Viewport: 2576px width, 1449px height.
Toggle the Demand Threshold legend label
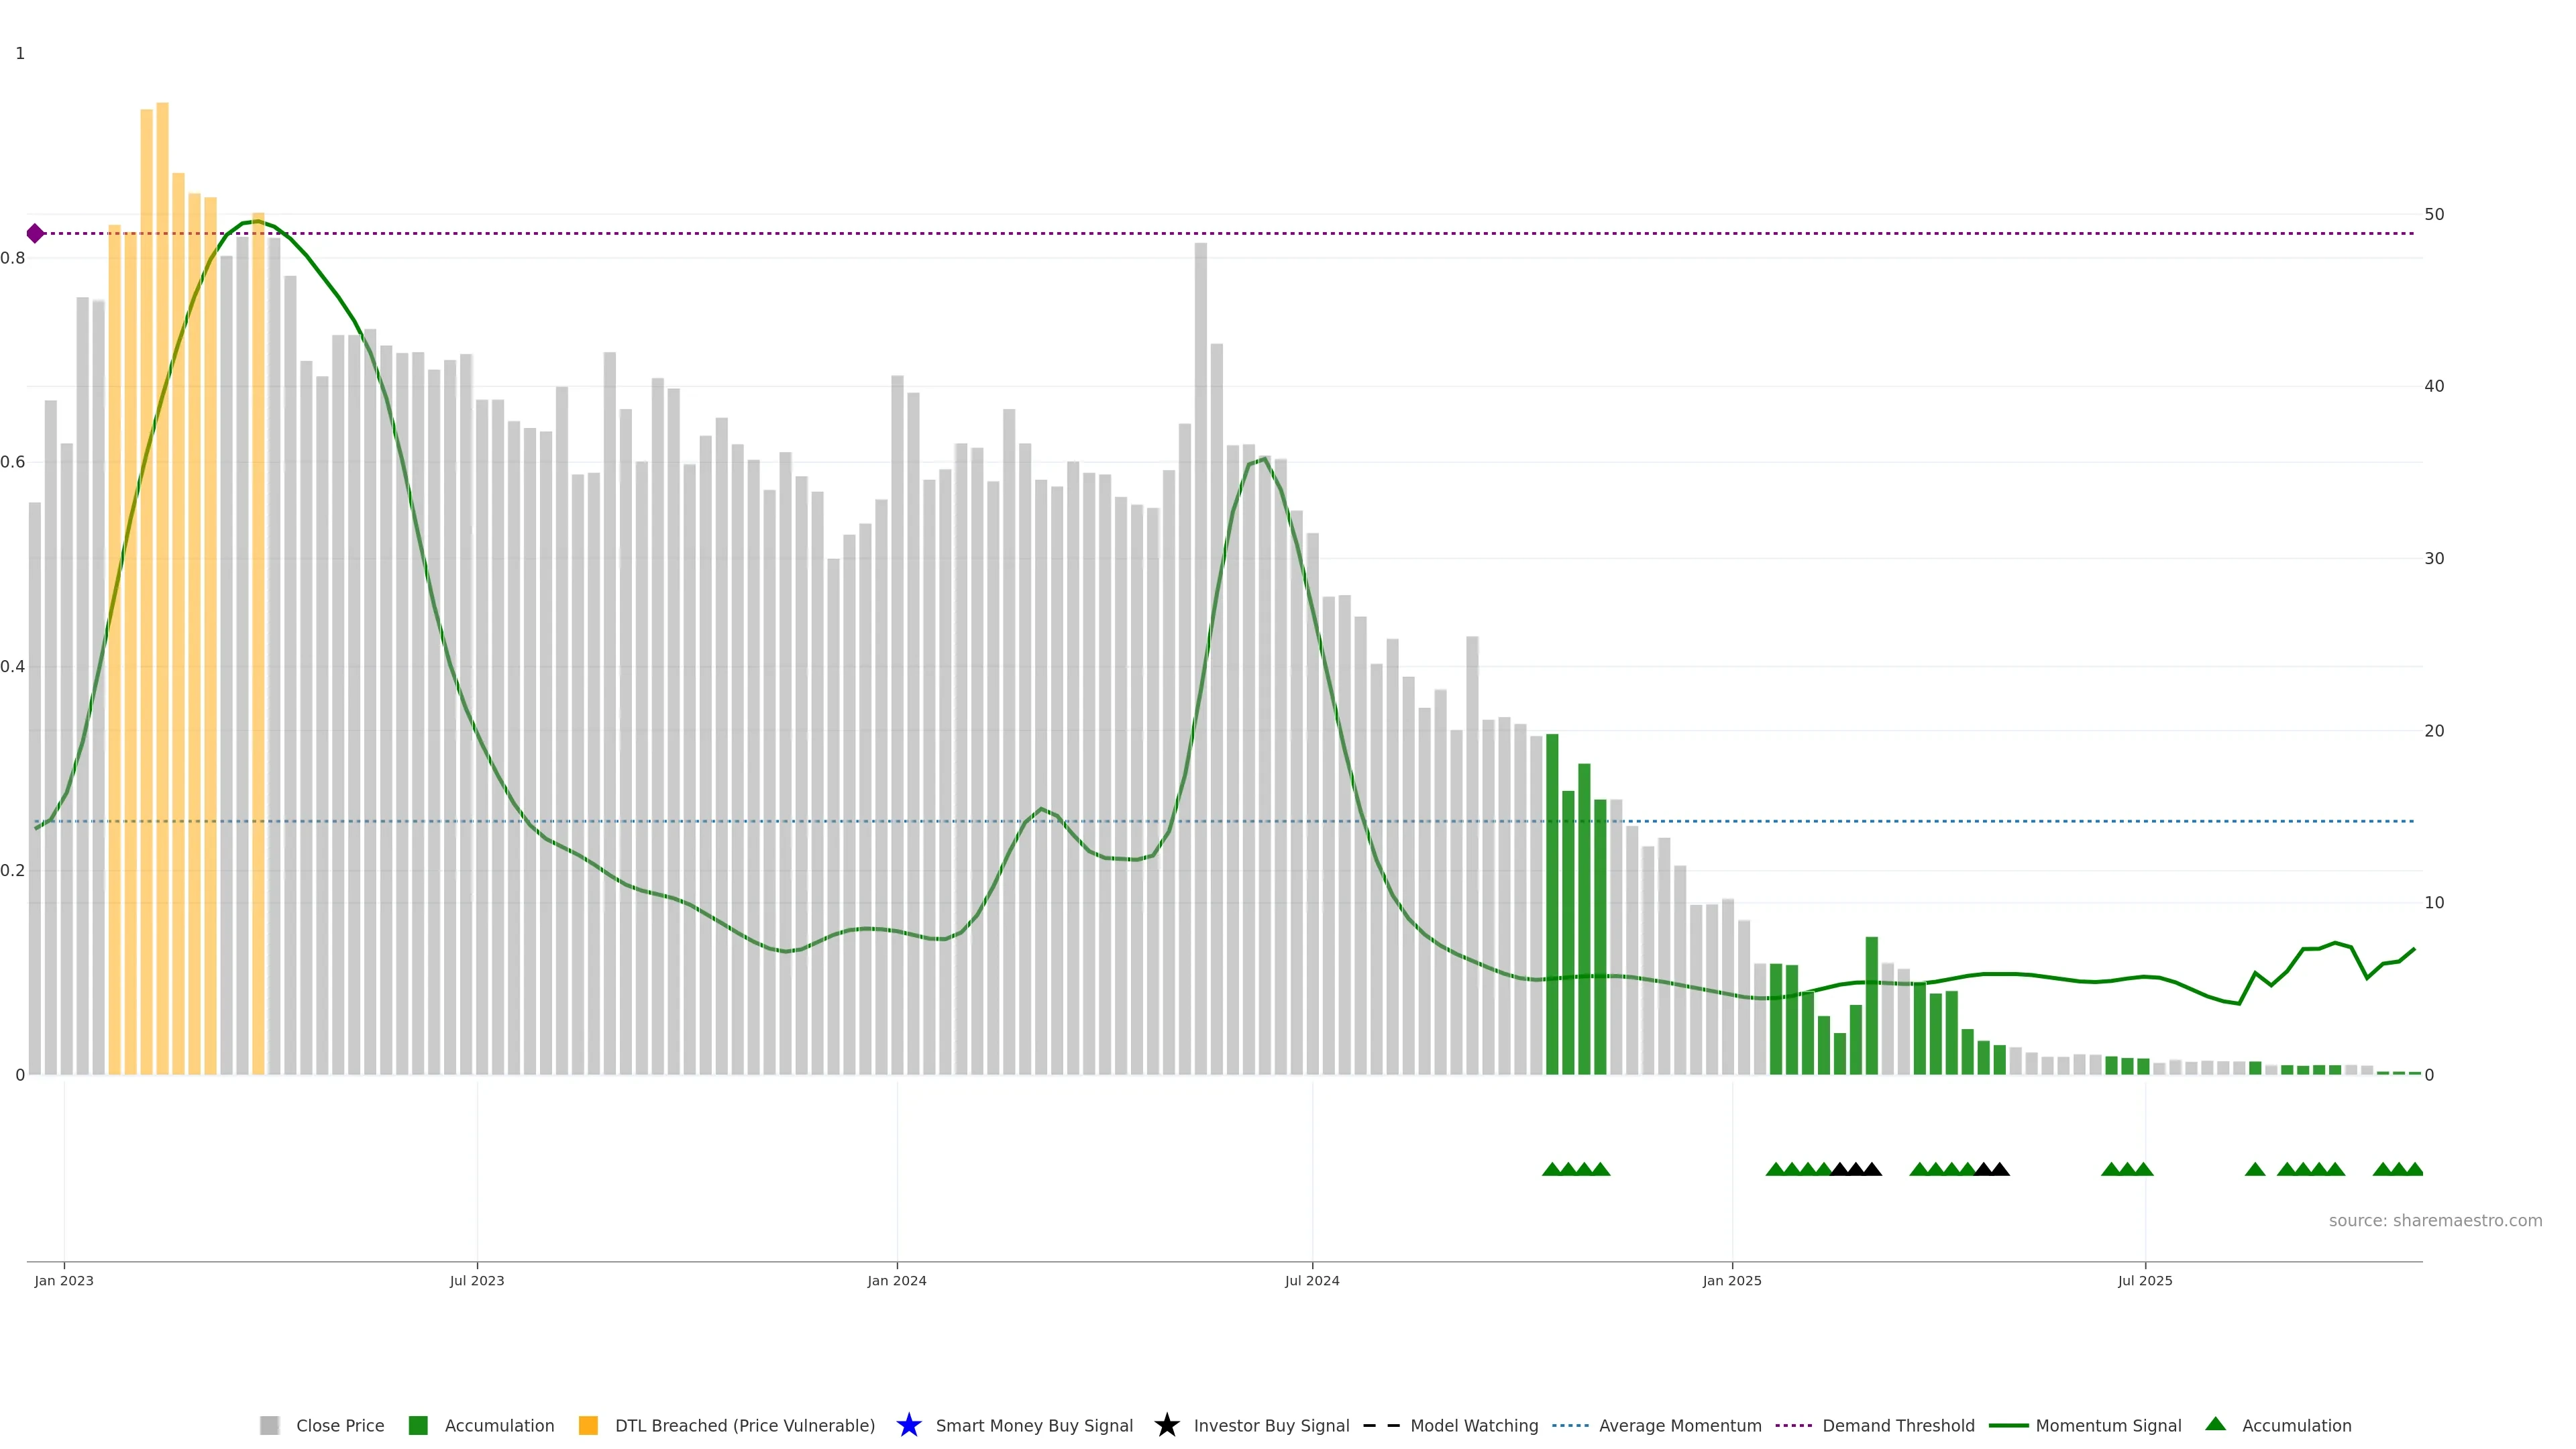[x=1898, y=1425]
